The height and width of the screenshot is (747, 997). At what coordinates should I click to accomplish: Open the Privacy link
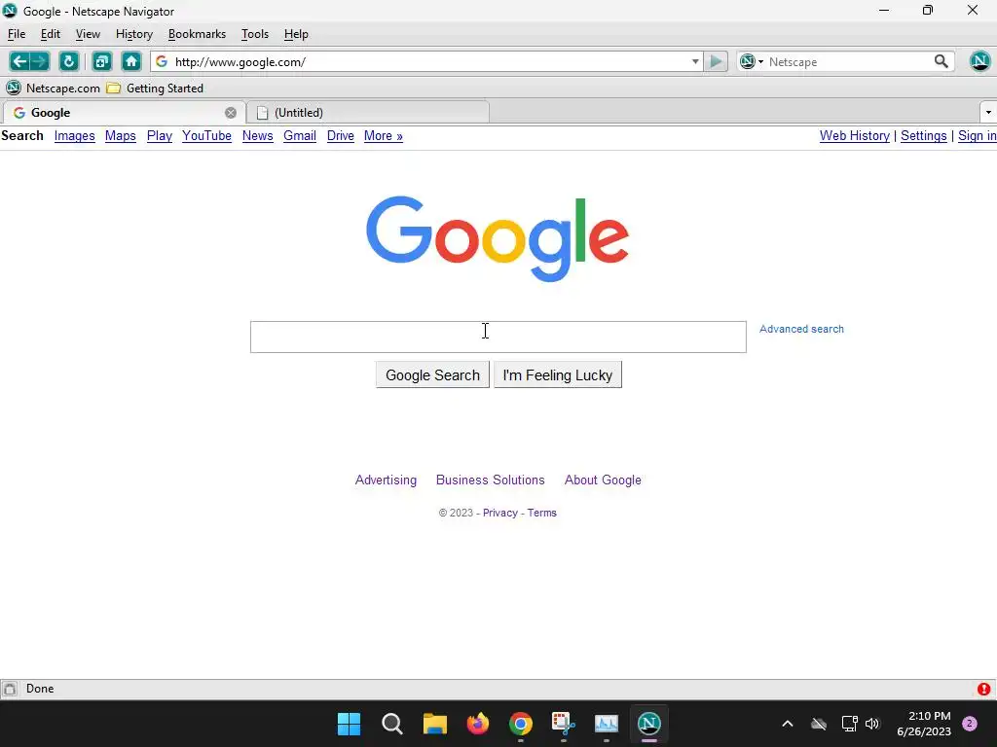(x=500, y=513)
